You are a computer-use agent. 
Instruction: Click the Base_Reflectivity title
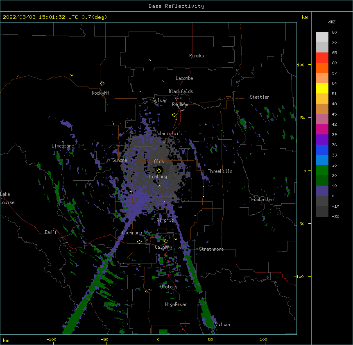point(176,6)
